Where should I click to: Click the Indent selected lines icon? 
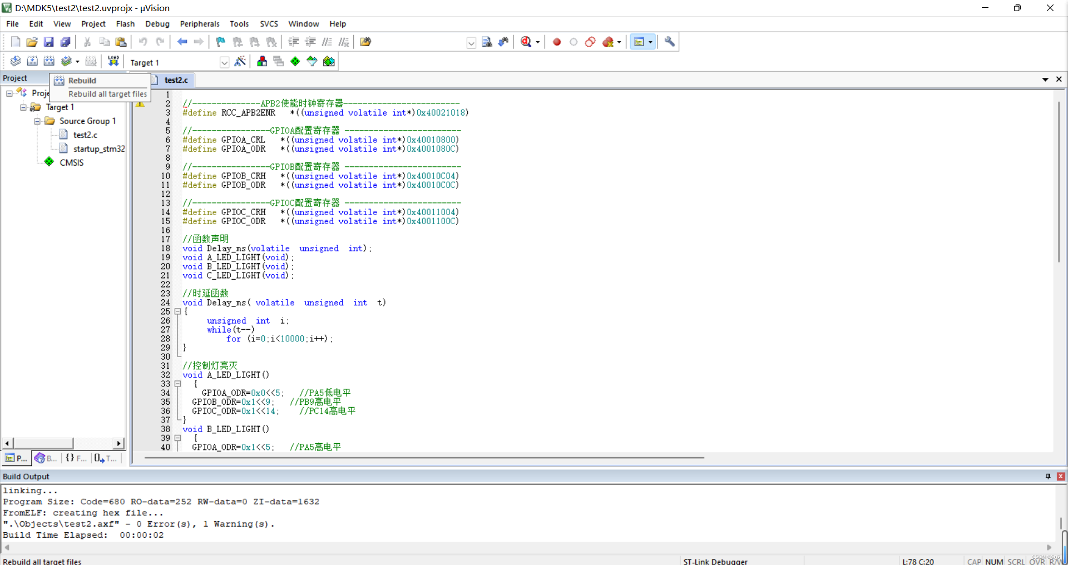(x=294, y=42)
